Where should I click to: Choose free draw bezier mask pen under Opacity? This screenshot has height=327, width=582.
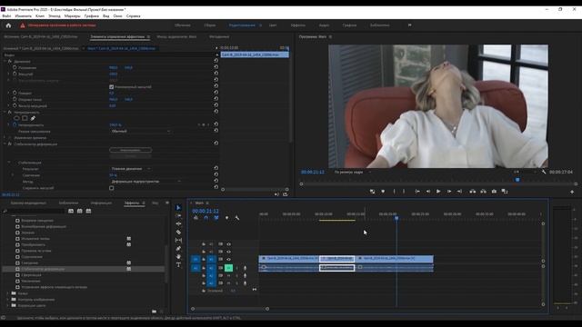(33, 118)
